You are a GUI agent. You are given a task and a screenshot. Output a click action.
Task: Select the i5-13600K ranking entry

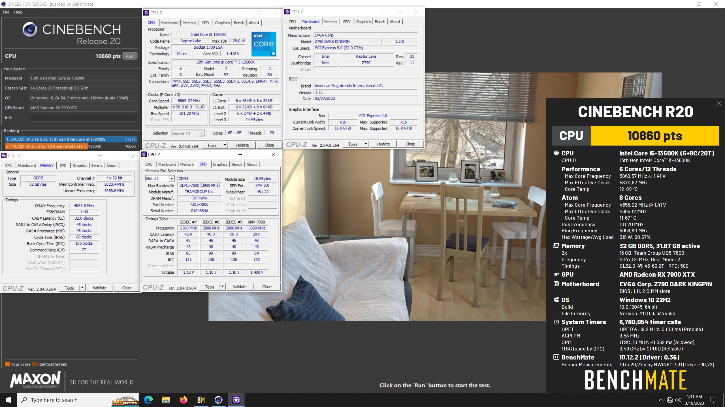[x=71, y=146]
